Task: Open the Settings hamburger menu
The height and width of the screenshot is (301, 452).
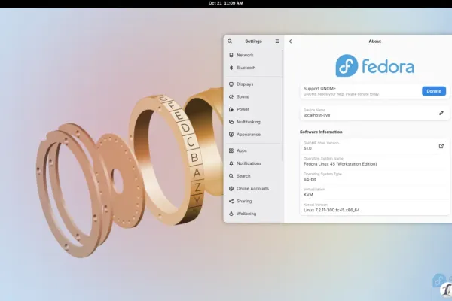Action: [277, 41]
